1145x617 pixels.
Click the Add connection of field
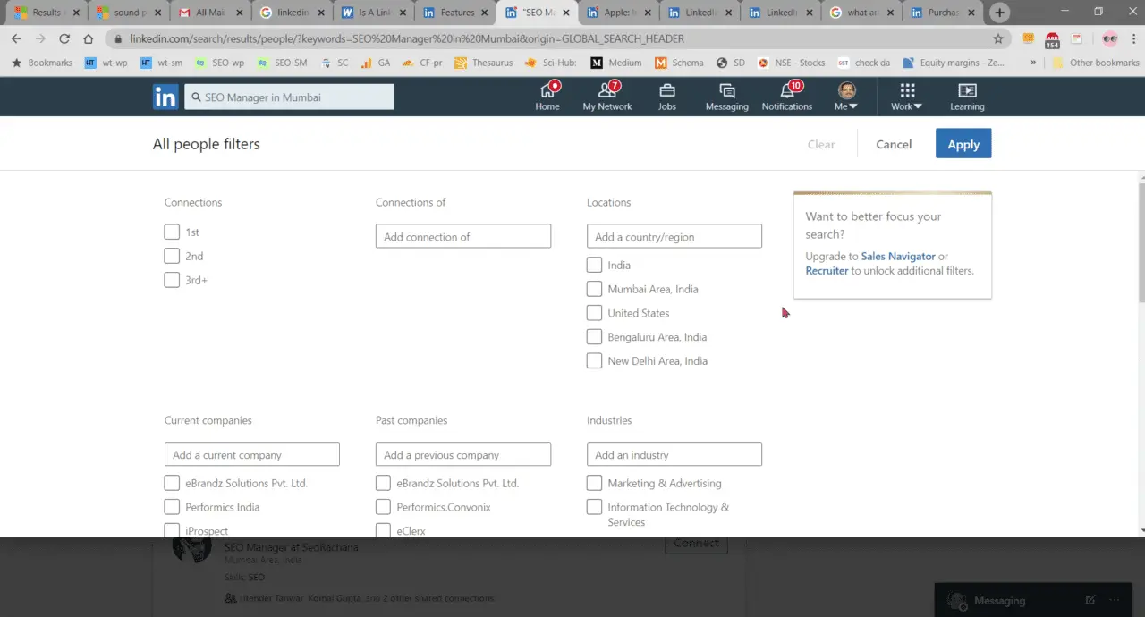(x=463, y=236)
